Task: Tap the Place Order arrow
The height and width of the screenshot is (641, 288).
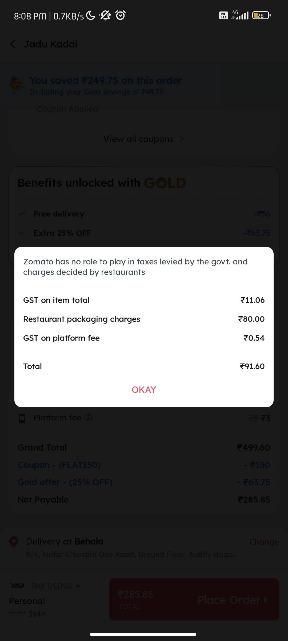Action: [265, 600]
